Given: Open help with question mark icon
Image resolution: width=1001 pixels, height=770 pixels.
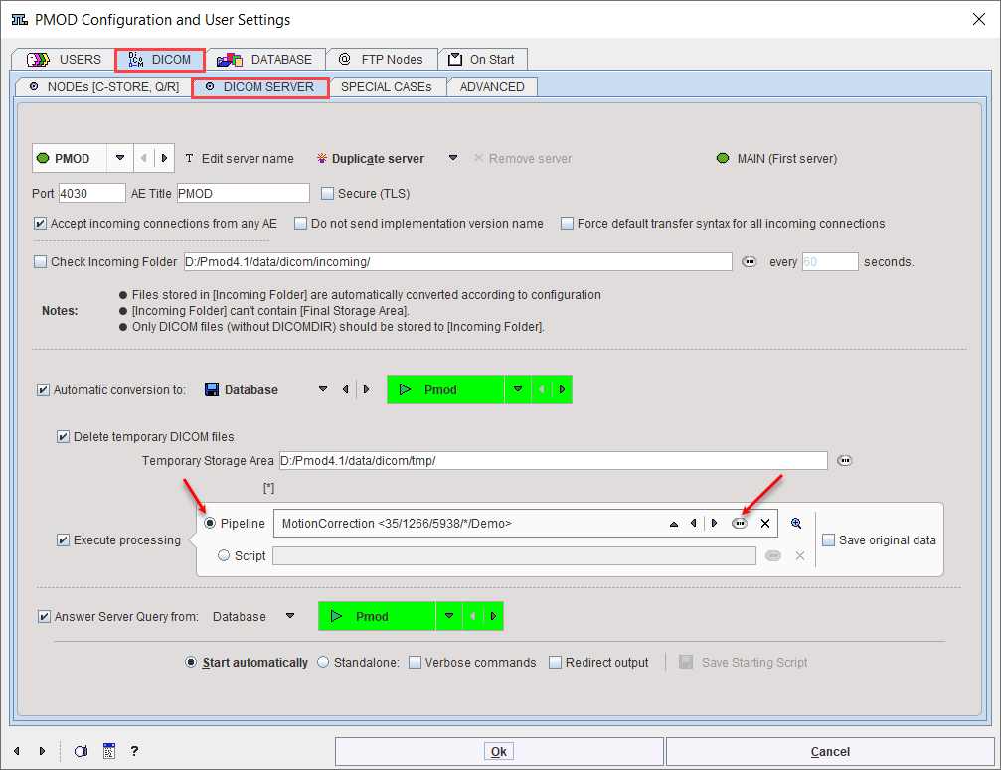Looking at the screenshot, I should pyautogui.click(x=134, y=751).
